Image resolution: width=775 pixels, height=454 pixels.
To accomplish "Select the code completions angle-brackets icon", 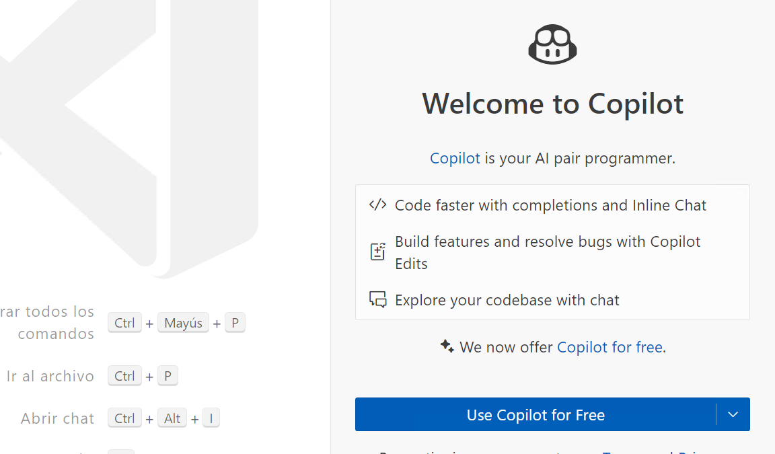I will coord(377,204).
